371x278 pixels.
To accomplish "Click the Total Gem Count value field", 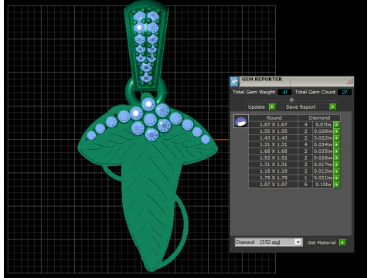I will point(345,92).
